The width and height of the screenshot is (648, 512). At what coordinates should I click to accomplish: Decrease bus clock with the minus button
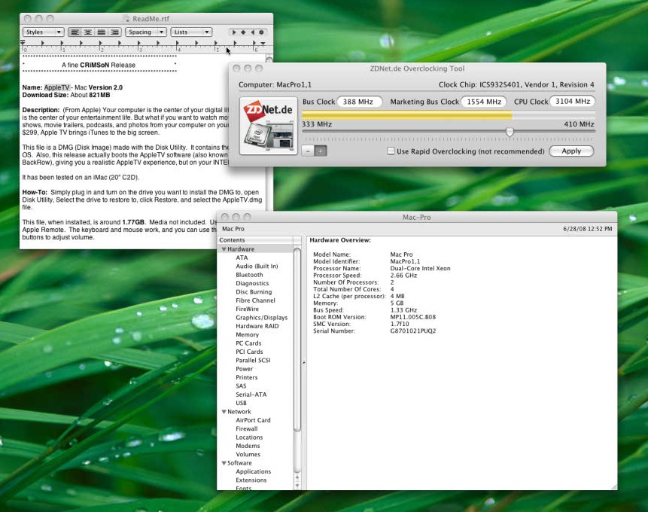[x=309, y=151]
